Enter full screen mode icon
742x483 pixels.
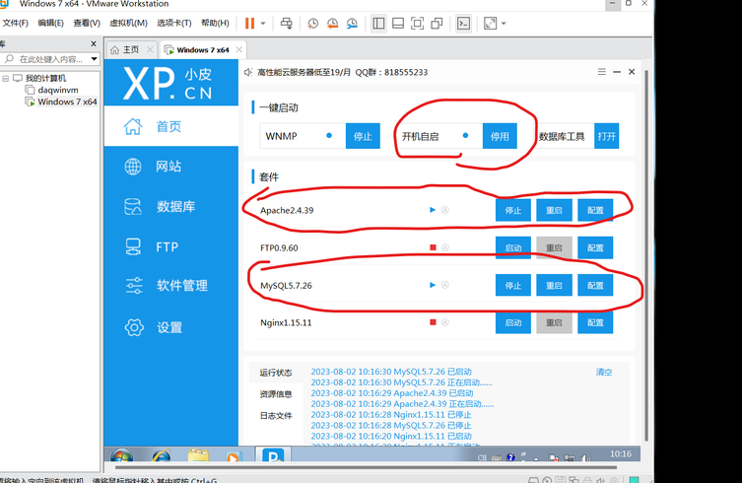(x=417, y=24)
